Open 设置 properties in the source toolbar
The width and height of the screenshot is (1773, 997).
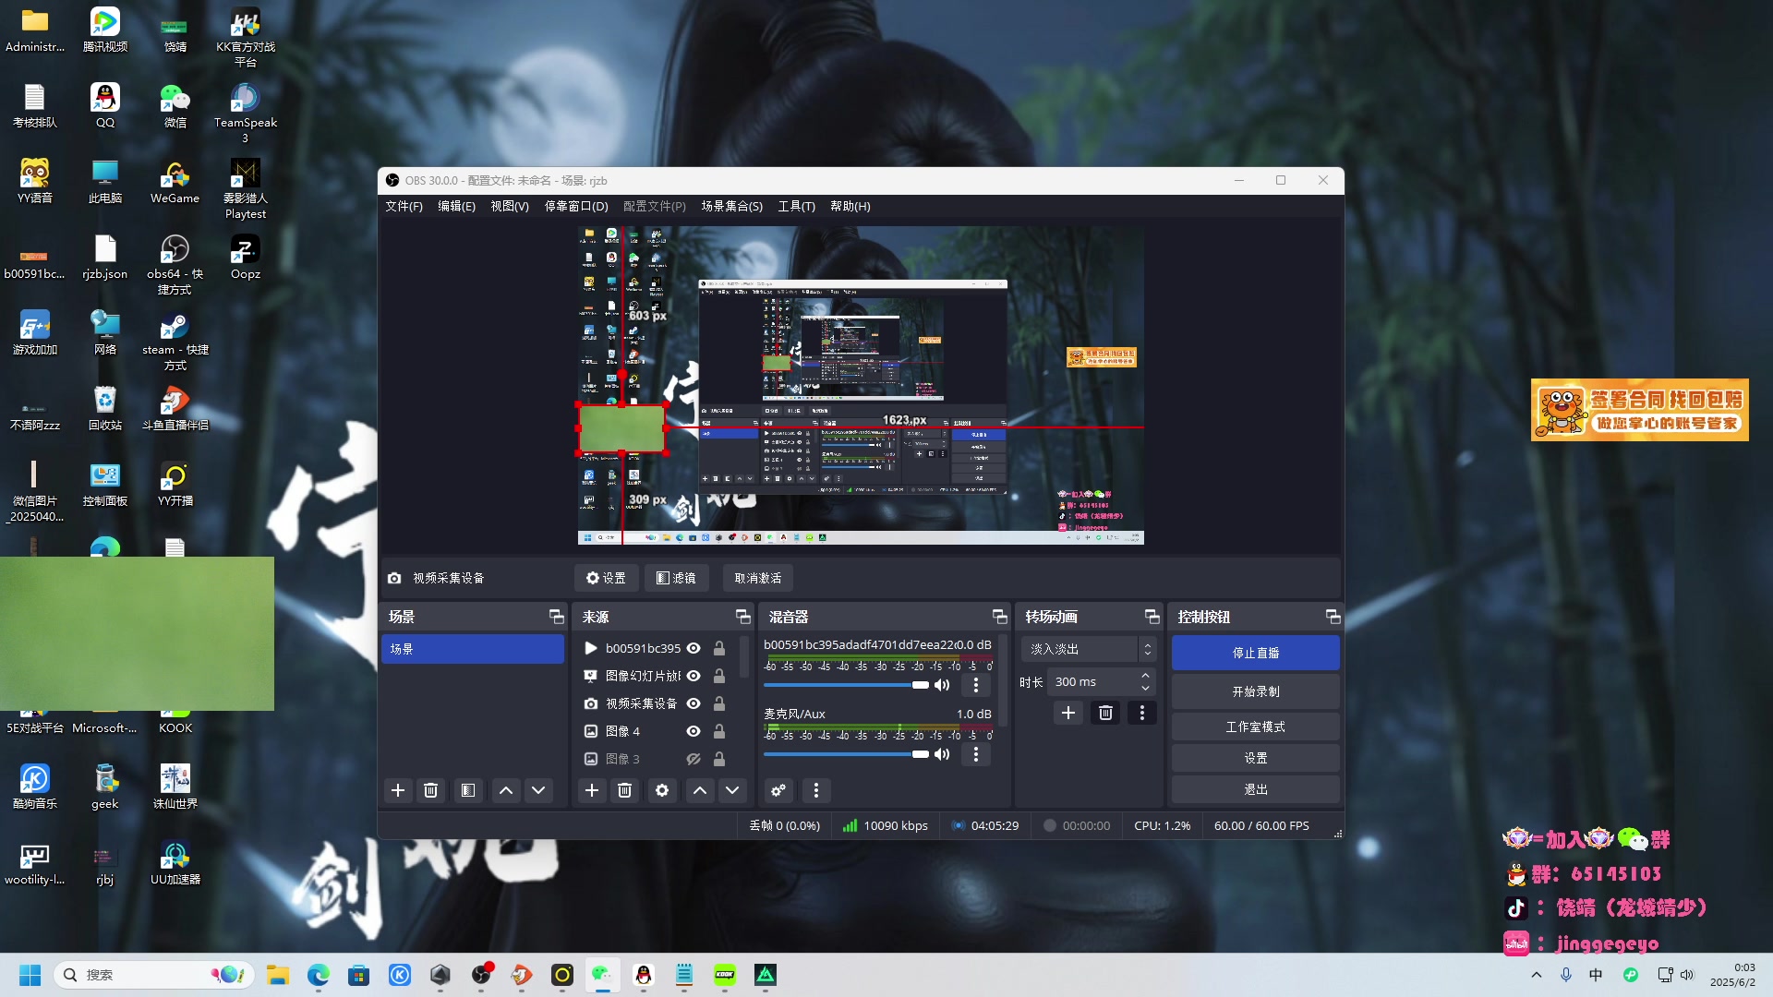pos(606,578)
